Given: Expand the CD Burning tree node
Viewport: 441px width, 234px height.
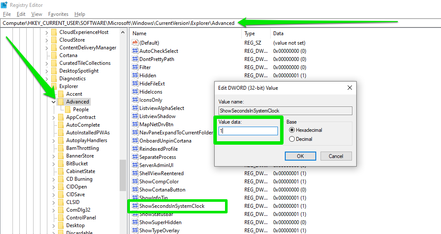Looking at the screenshot, I should [53, 179].
